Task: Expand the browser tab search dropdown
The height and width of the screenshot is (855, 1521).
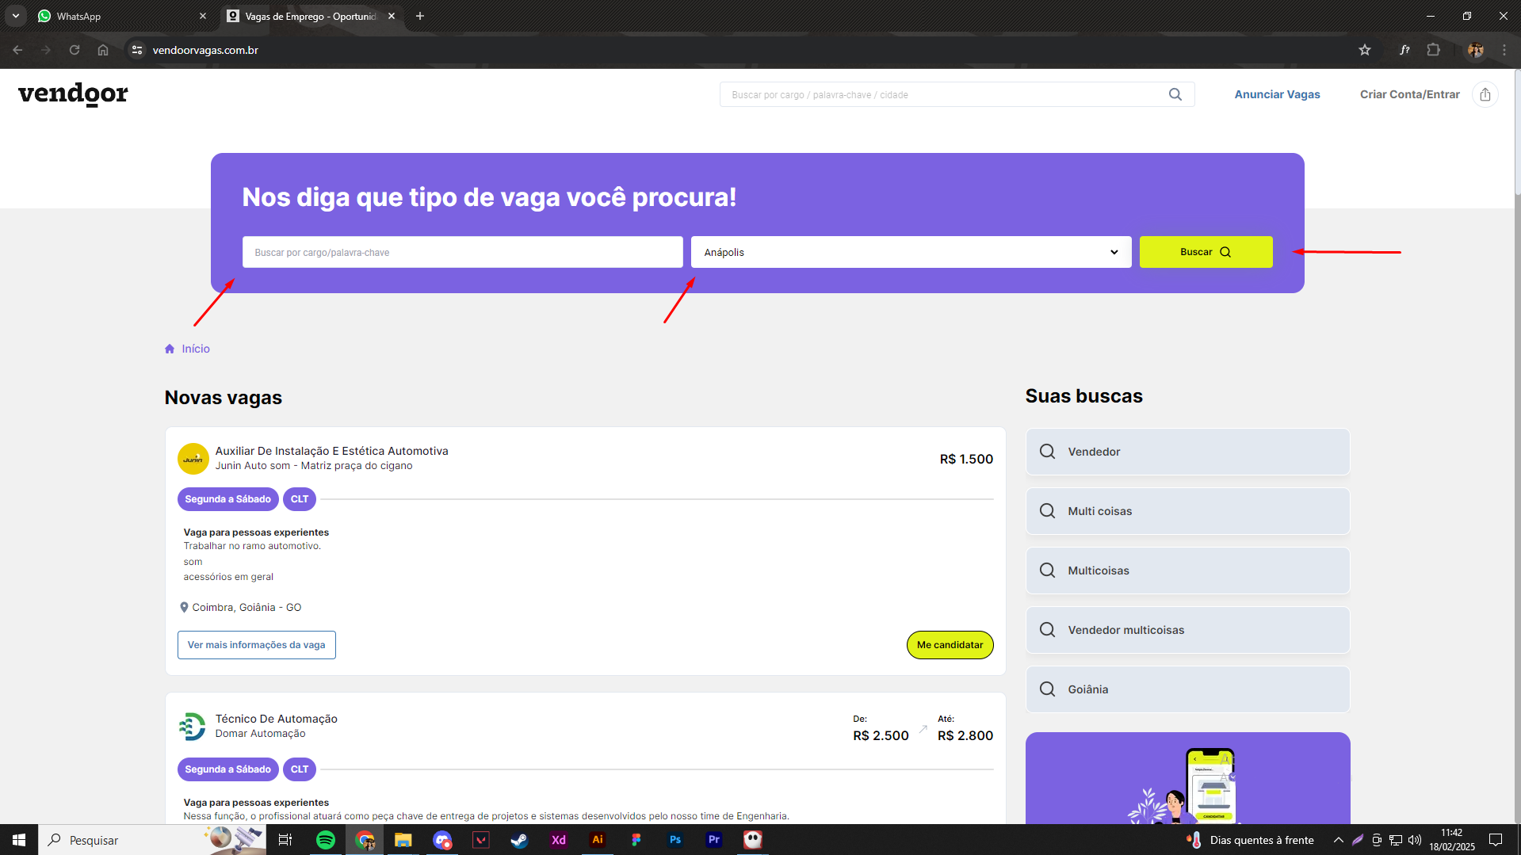Action: pos(16,16)
